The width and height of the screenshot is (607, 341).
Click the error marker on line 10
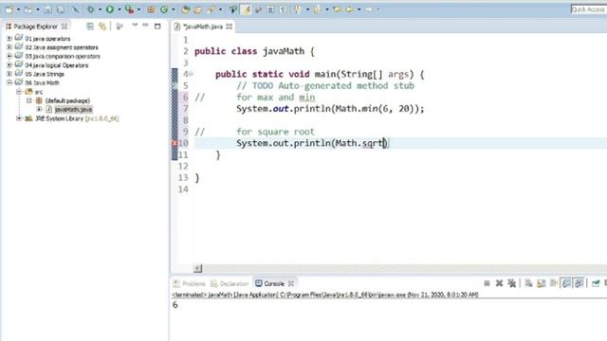(x=175, y=143)
